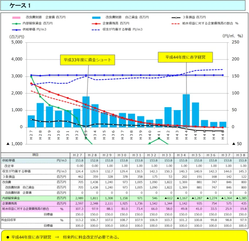This screenshot has width=249, height=241.
Task: Click the 250 right axis value
Action: (x=235, y=42)
